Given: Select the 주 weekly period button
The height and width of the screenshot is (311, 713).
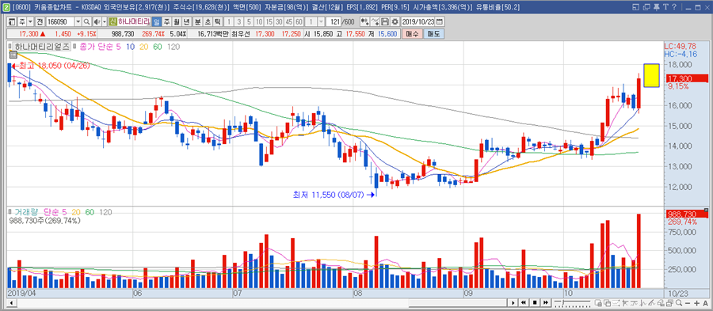Looking at the screenshot, I should 167,22.
